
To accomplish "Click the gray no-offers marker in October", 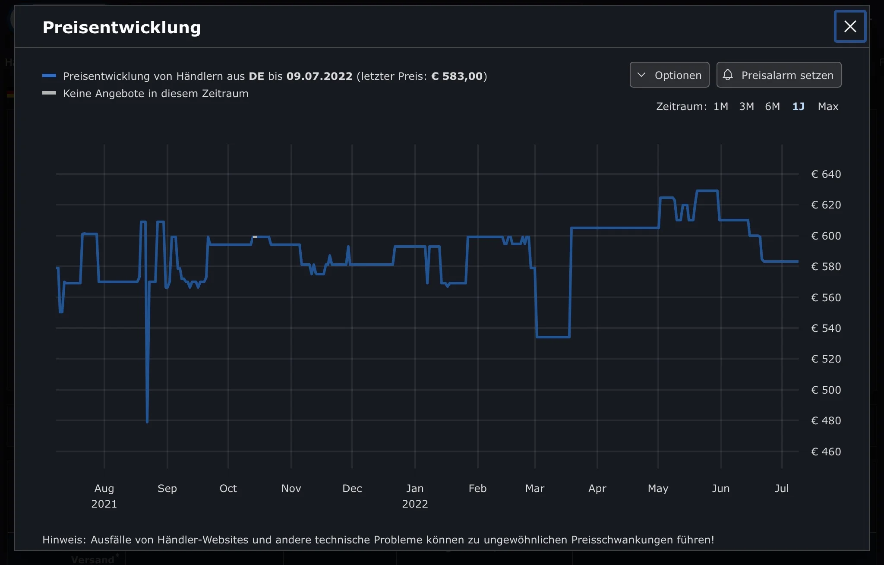I will click(x=255, y=237).
